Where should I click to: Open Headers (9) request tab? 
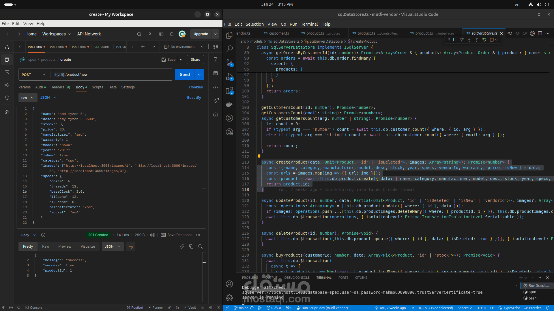[x=60, y=87]
